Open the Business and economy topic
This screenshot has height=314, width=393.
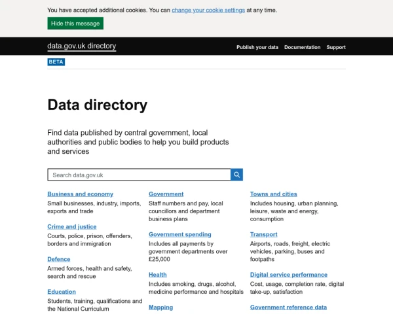pyautogui.click(x=80, y=194)
